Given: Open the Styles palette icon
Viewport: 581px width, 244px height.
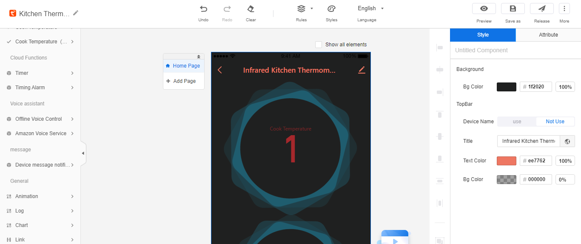Looking at the screenshot, I should pos(331,9).
